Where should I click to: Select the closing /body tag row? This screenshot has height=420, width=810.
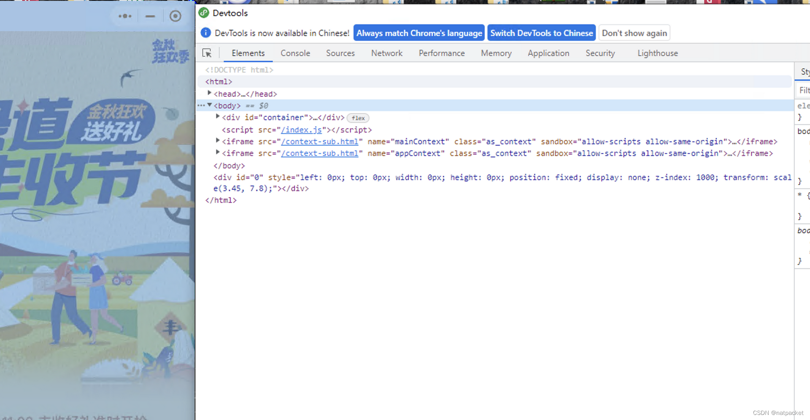click(229, 166)
